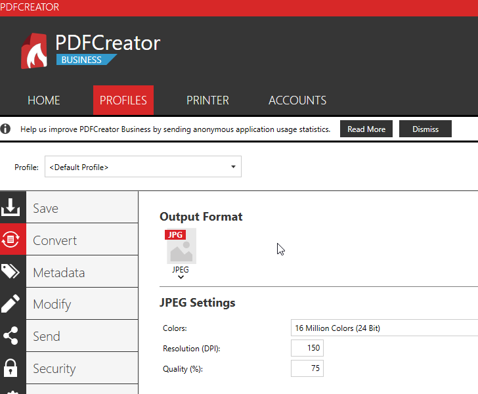
Task: Open the Colors dropdown
Action: (x=384, y=328)
